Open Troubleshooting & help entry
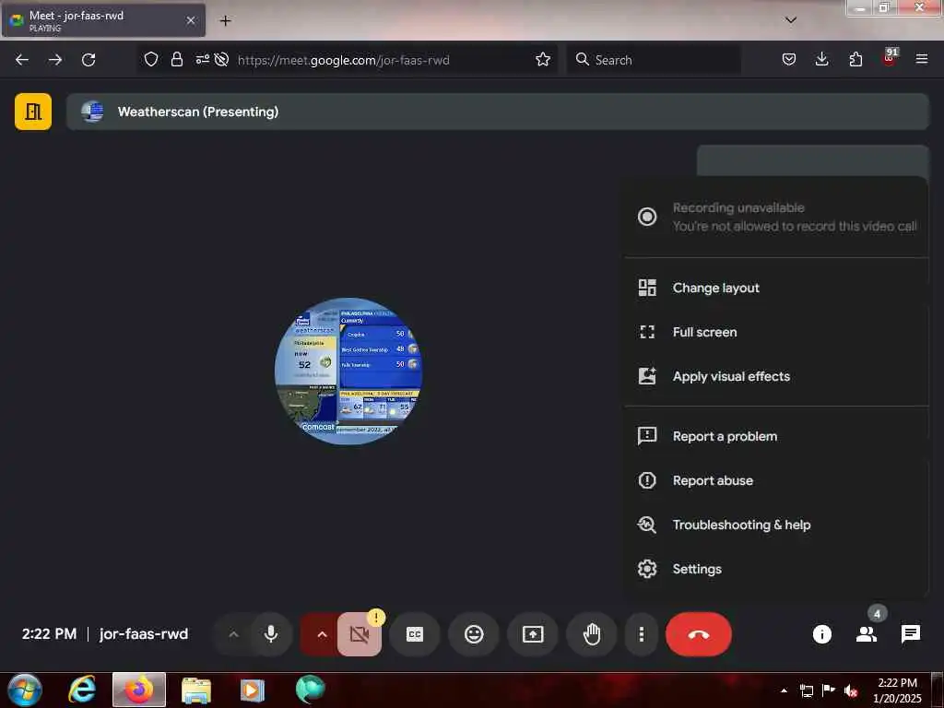The width and height of the screenshot is (944, 708). (x=776, y=525)
